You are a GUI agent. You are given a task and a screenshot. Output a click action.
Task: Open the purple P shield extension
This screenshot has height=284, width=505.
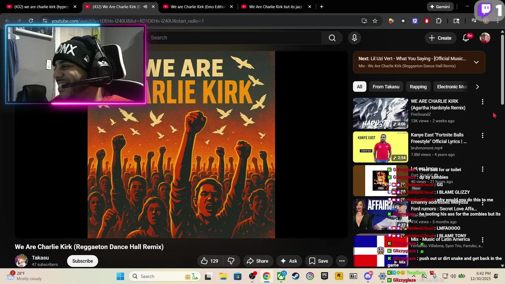[415, 21]
